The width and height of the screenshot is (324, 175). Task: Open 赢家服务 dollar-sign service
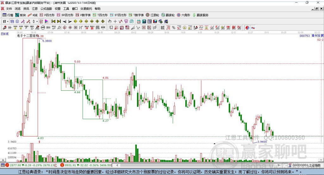(200, 15)
